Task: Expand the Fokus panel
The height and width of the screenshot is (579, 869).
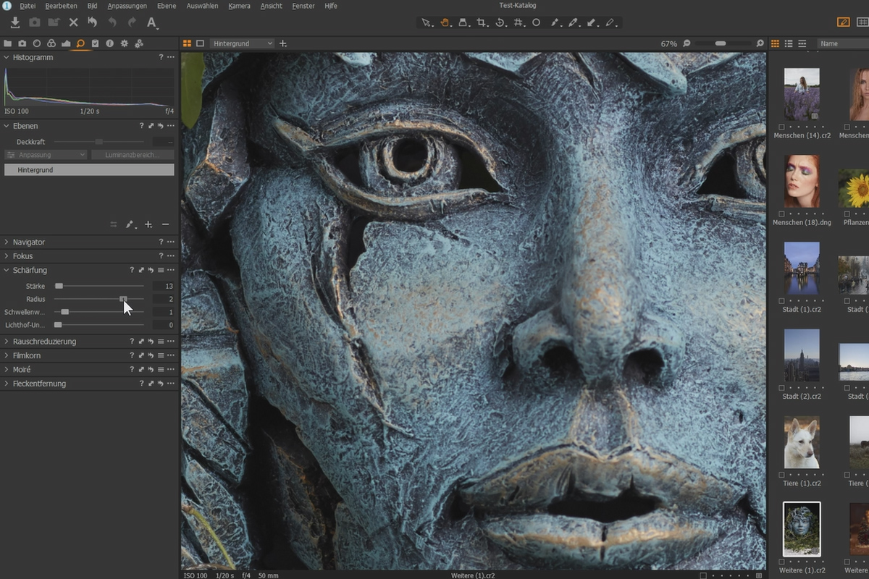Action: pos(7,255)
